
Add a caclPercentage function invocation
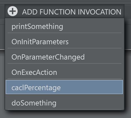pos(64,87)
